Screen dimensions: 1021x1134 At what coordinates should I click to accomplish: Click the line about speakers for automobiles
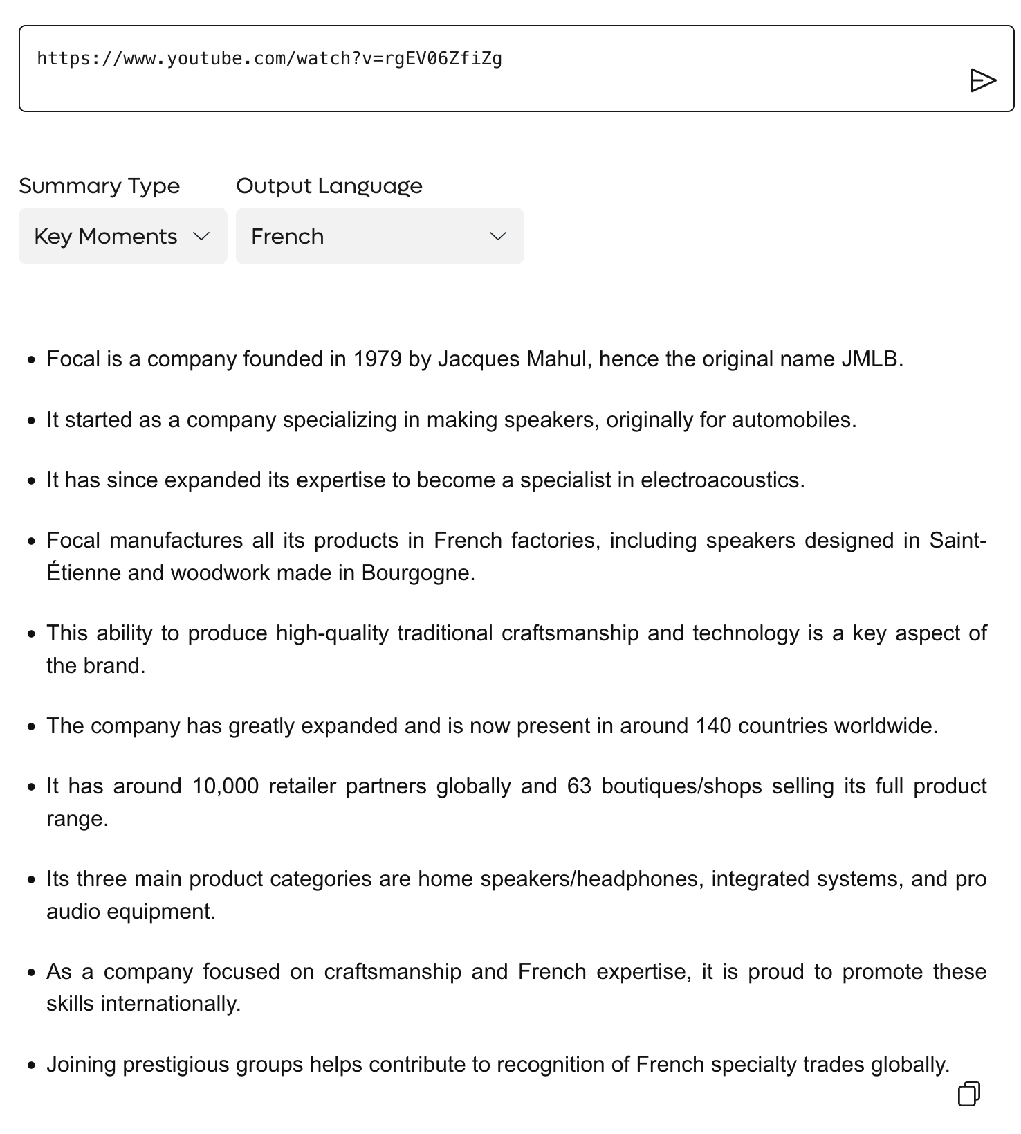[451, 420]
